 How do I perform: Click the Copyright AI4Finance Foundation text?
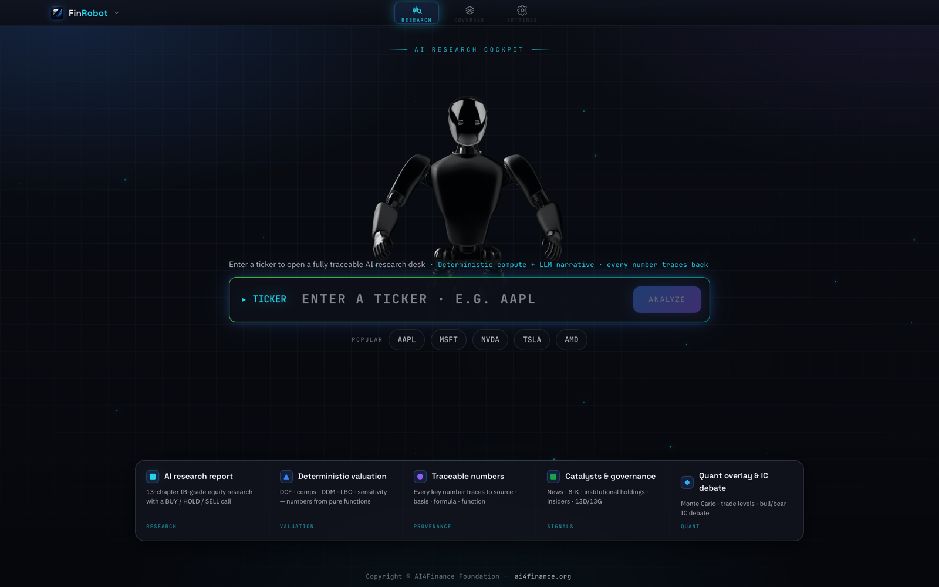point(433,576)
